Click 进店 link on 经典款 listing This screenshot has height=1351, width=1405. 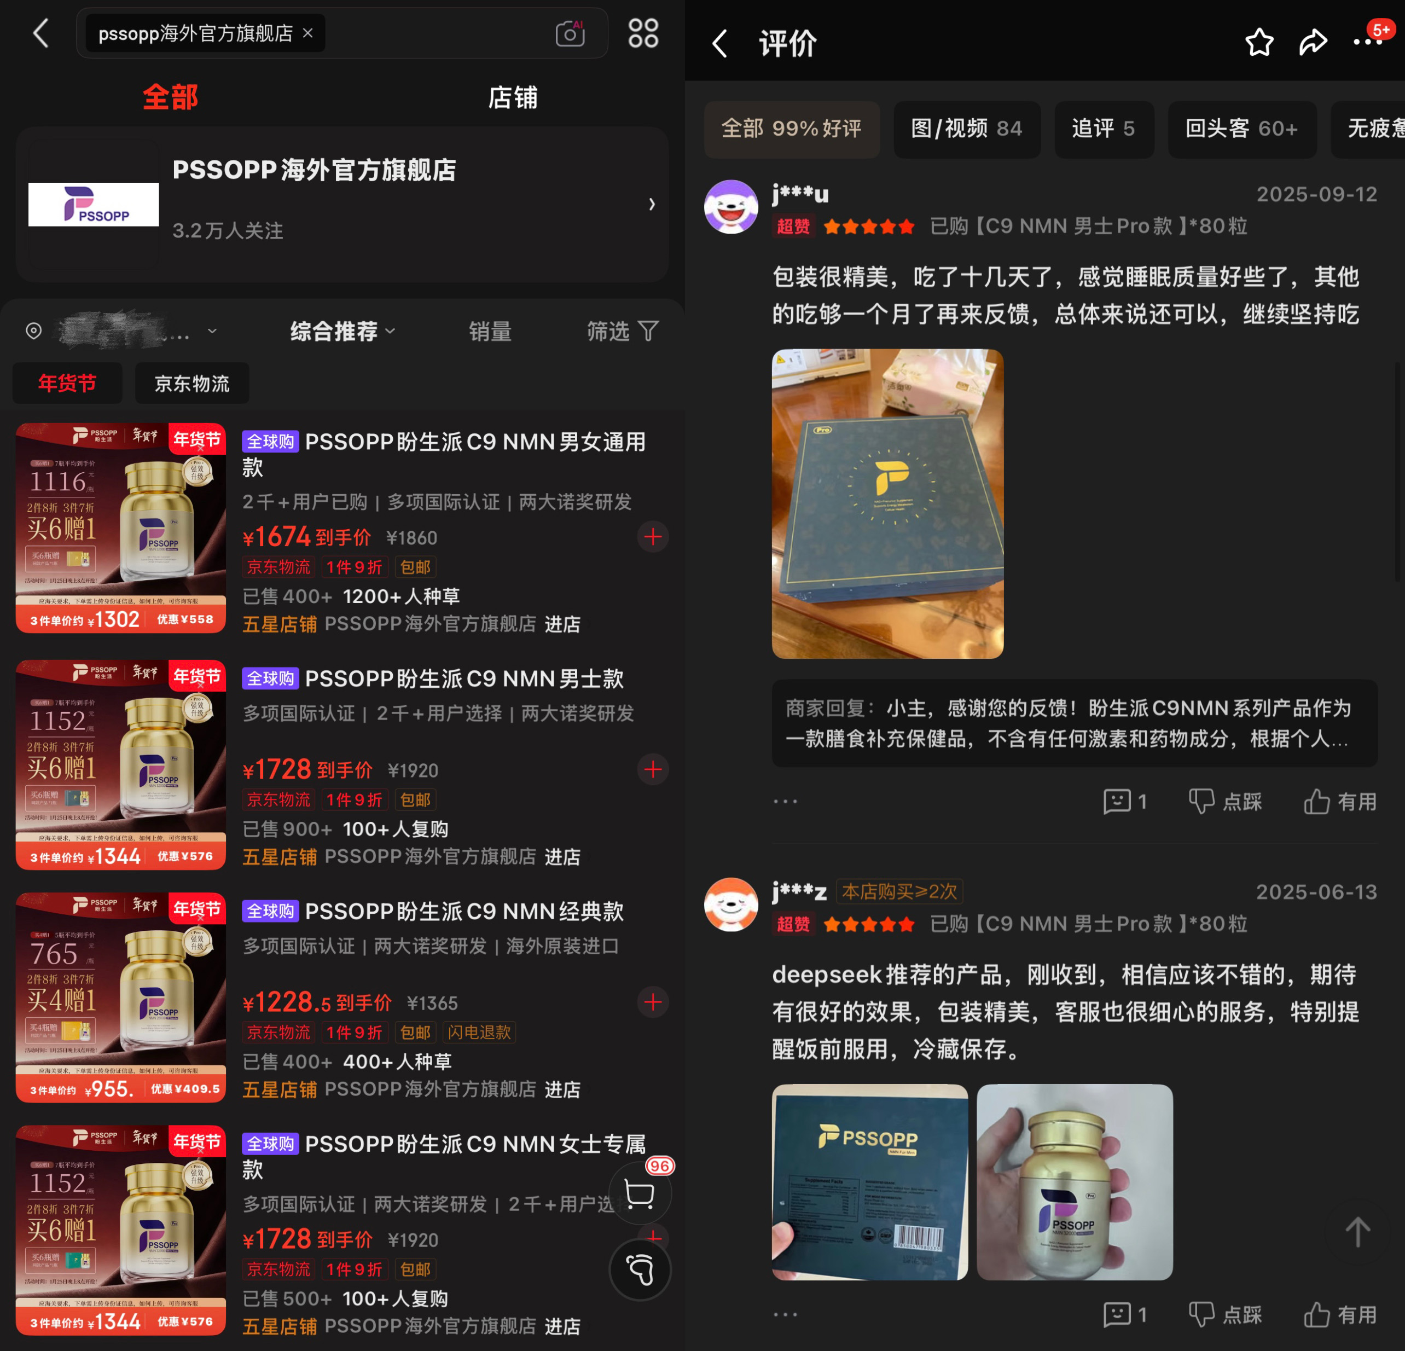pyautogui.click(x=563, y=1089)
